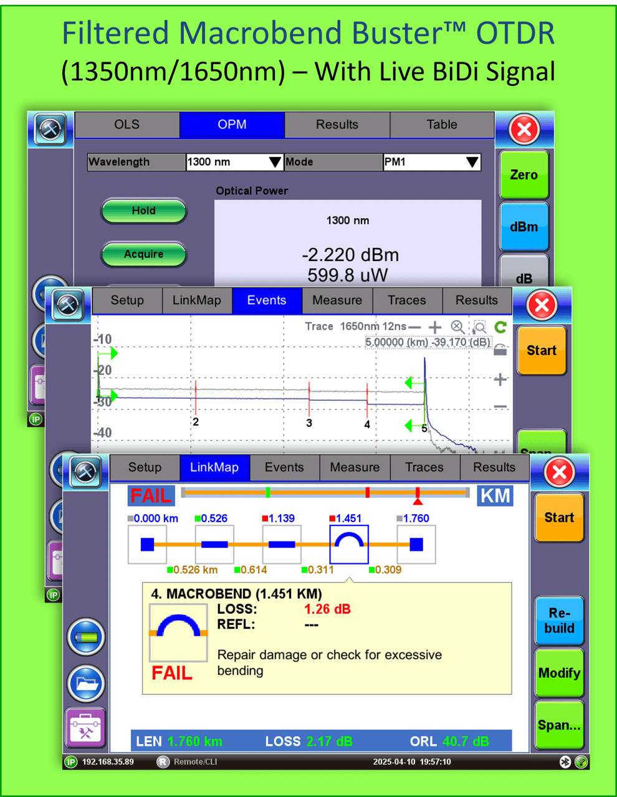Click the Re-build button
This screenshot has height=797, width=617.
click(x=559, y=621)
